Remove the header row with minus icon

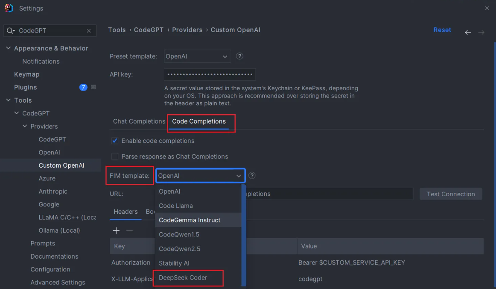click(129, 231)
